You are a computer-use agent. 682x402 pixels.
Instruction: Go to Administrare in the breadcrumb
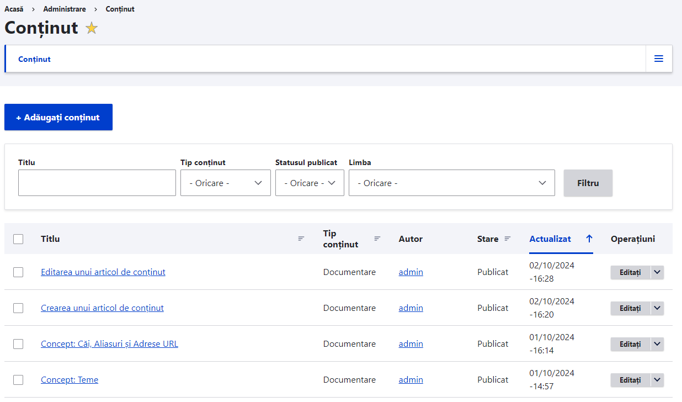pos(65,9)
